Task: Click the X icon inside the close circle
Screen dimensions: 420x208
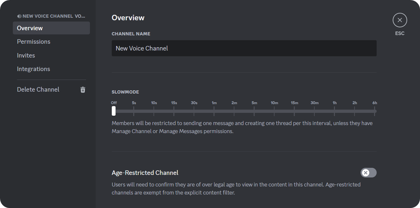Action: tap(400, 20)
